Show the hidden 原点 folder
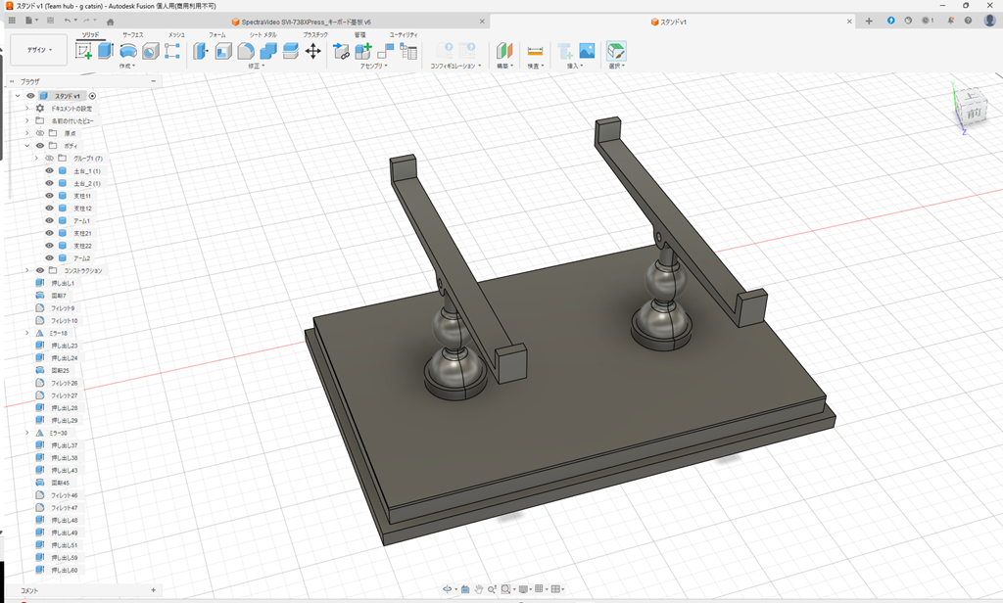 [x=40, y=133]
